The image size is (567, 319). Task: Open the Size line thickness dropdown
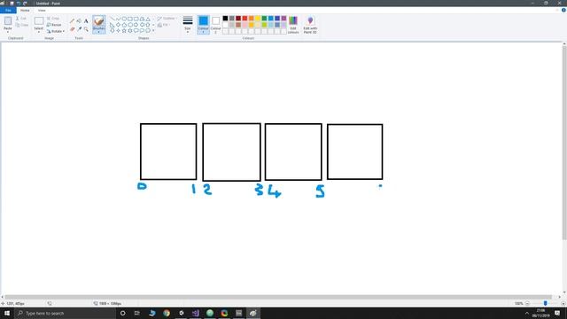[188, 25]
